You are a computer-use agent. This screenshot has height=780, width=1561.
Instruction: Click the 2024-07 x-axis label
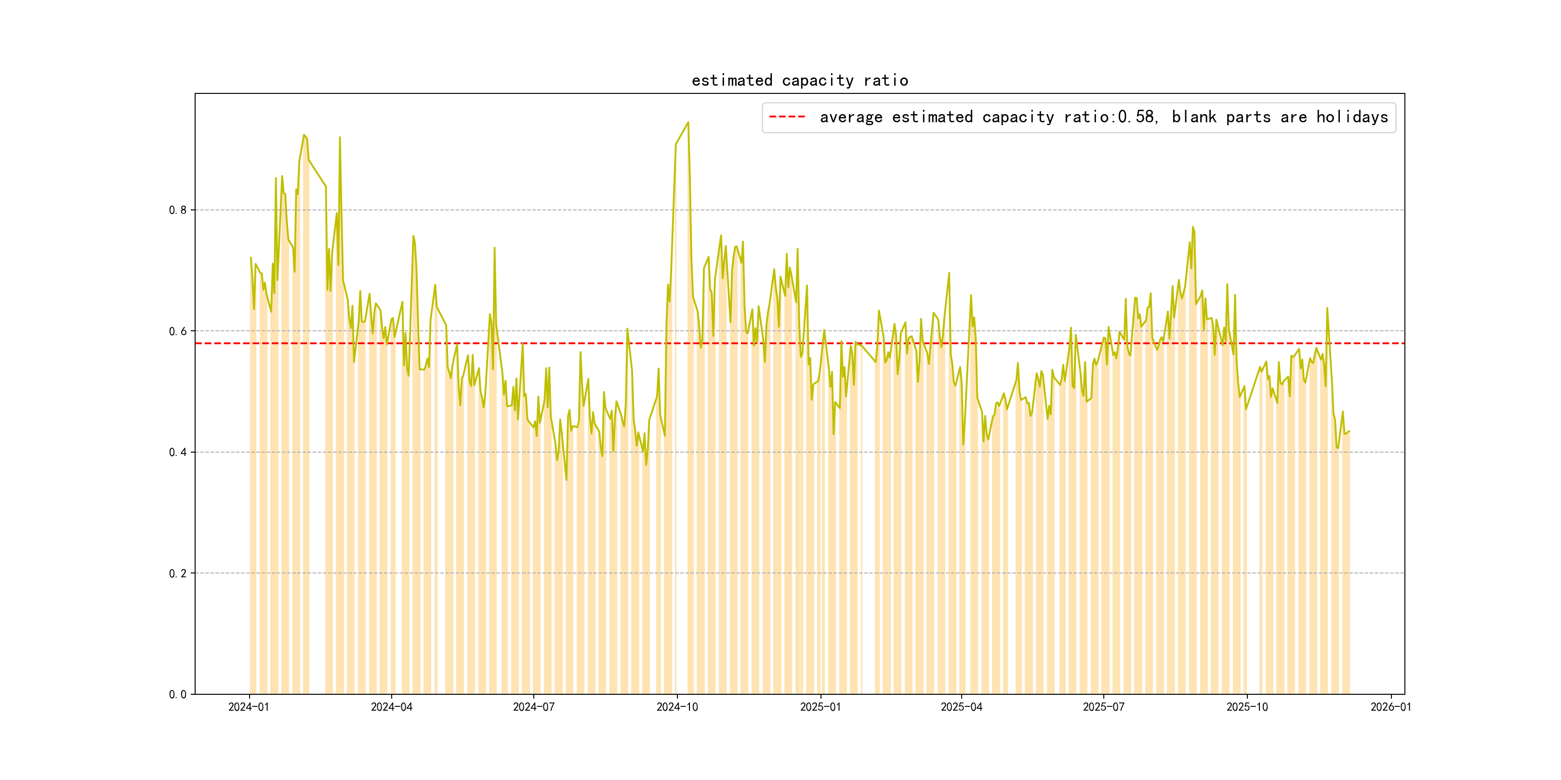[x=533, y=707]
